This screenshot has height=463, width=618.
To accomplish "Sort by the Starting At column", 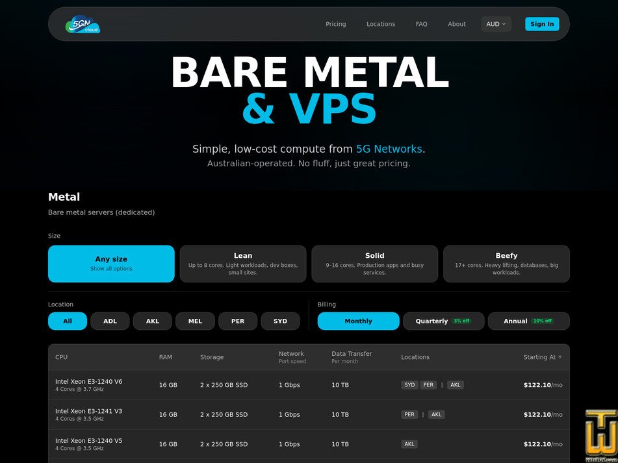I will click(543, 357).
